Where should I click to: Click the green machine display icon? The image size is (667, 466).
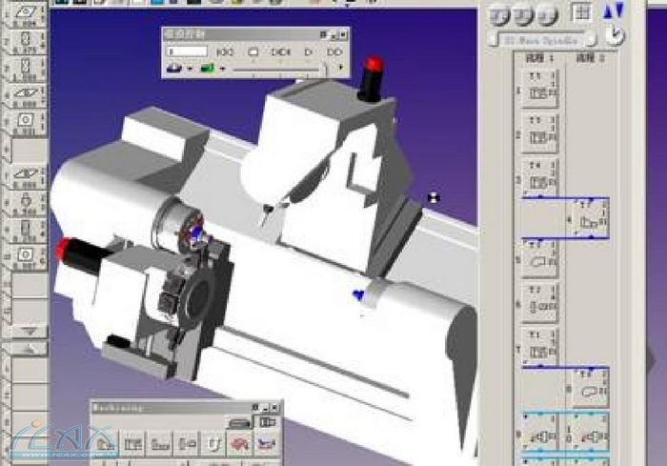tap(208, 68)
